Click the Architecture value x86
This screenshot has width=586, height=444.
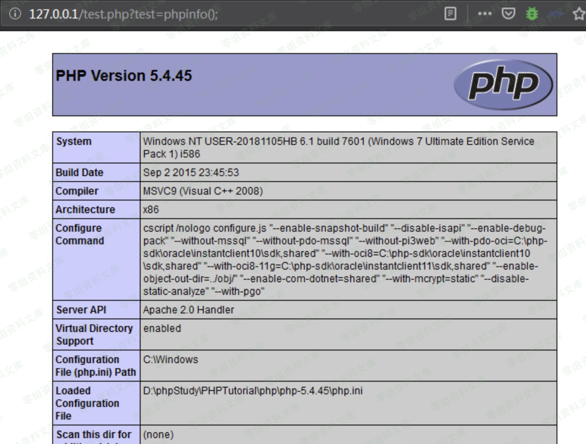click(151, 210)
